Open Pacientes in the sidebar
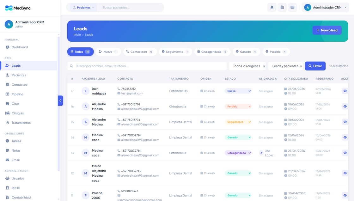 28,75
